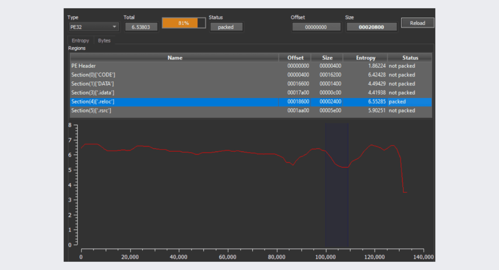Select the Section(3)['.idata'] row

pyautogui.click(x=251, y=93)
